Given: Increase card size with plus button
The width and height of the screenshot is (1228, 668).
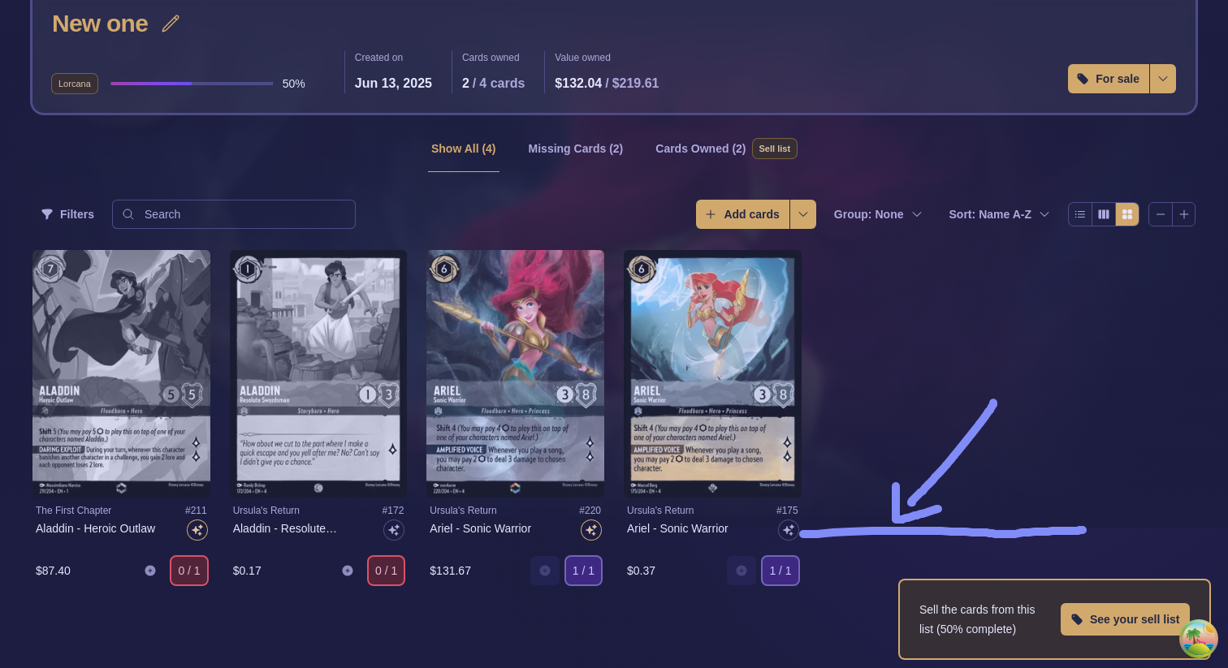Looking at the screenshot, I should tap(1184, 214).
